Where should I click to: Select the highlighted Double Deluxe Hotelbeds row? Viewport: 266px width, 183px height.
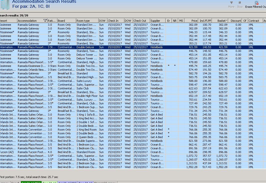click(x=133, y=47)
